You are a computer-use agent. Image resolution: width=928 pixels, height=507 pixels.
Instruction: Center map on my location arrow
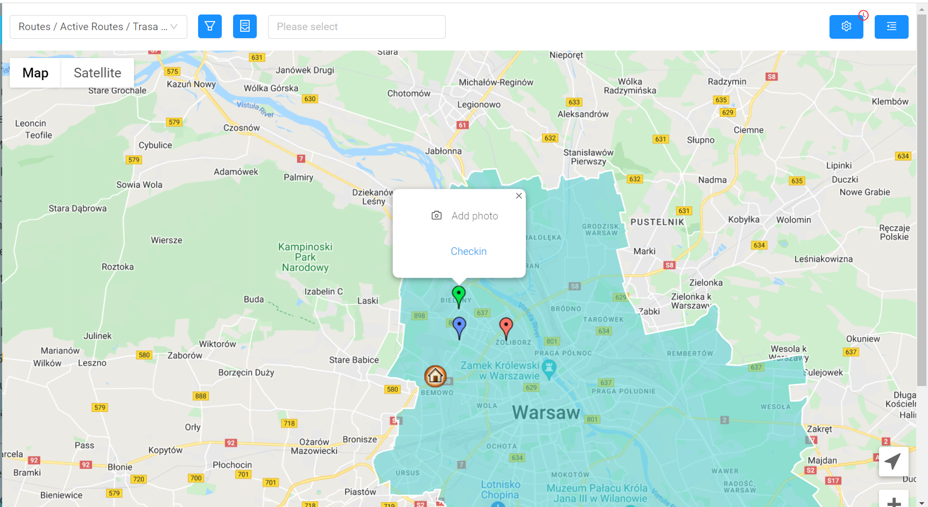tap(894, 461)
